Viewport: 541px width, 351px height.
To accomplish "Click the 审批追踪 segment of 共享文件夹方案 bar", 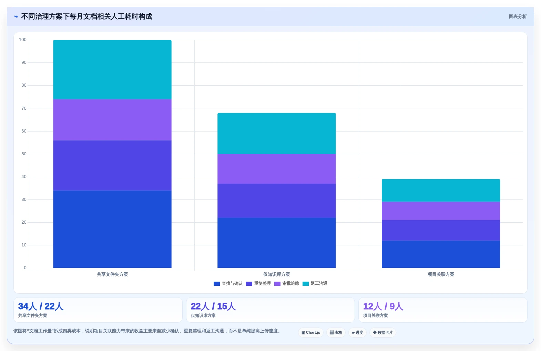I will click(x=112, y=120).
